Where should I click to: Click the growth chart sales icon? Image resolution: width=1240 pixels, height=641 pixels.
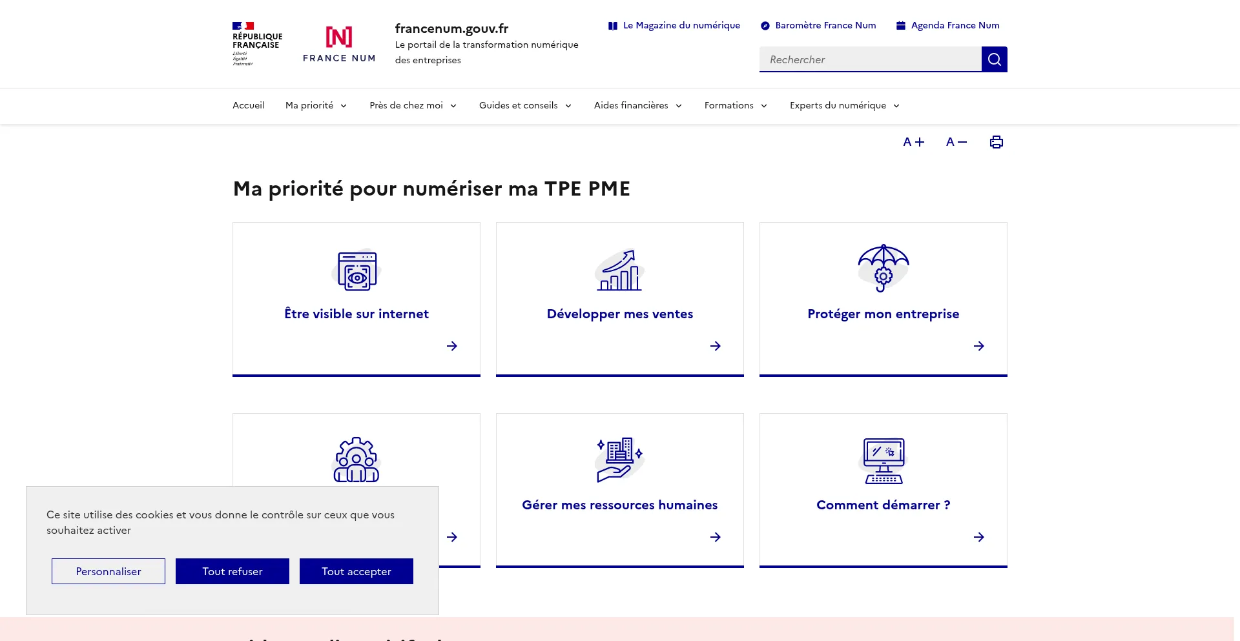(619, 270)
